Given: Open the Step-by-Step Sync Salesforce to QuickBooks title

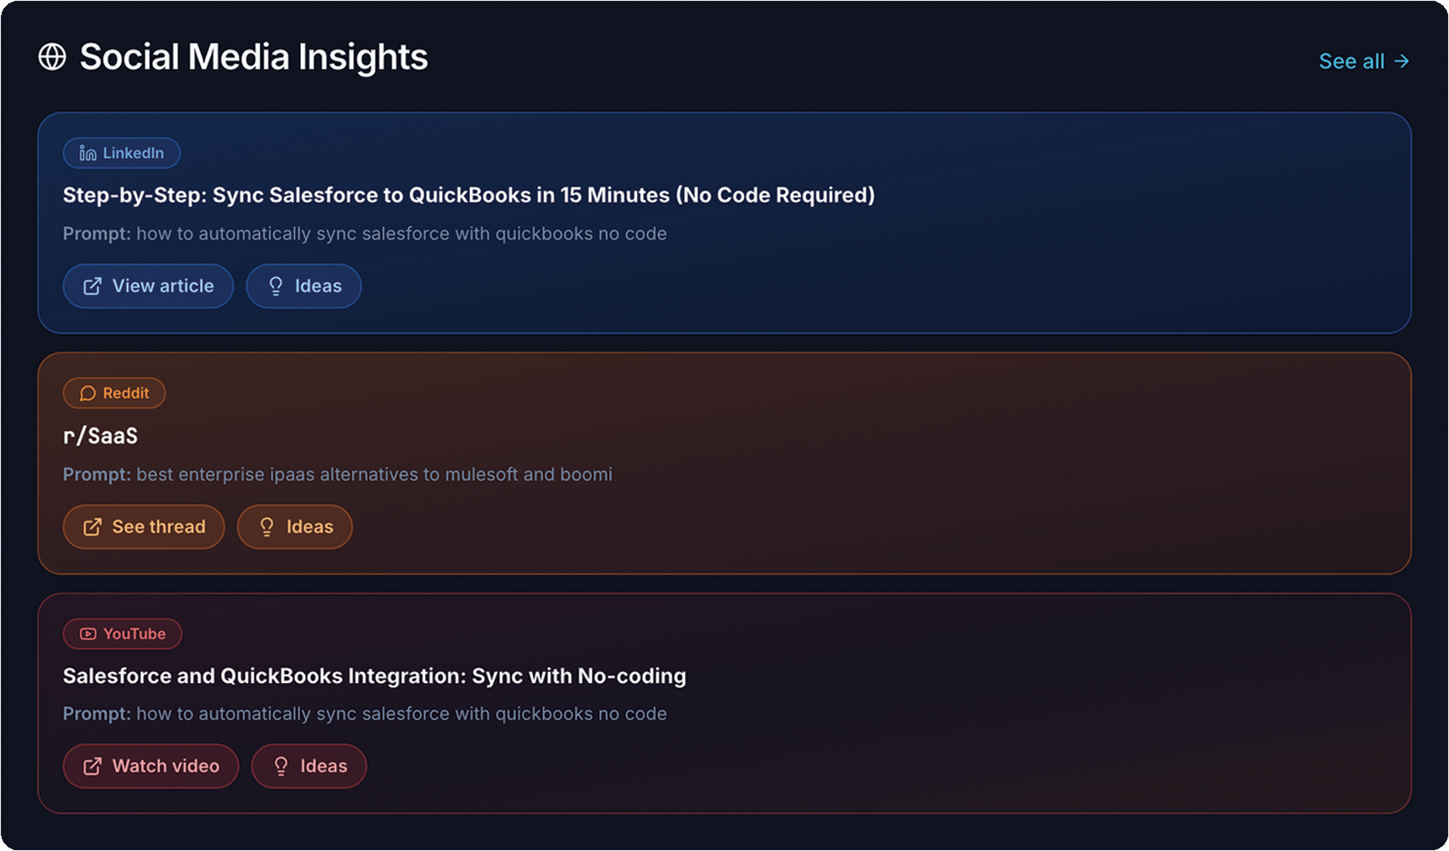Looking at the screenshot, I should coord(468,195).
